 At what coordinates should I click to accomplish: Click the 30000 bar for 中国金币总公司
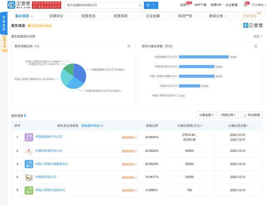190,86
